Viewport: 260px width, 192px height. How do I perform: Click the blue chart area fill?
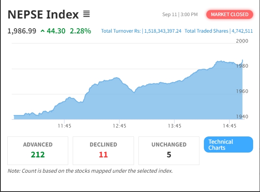161,103
